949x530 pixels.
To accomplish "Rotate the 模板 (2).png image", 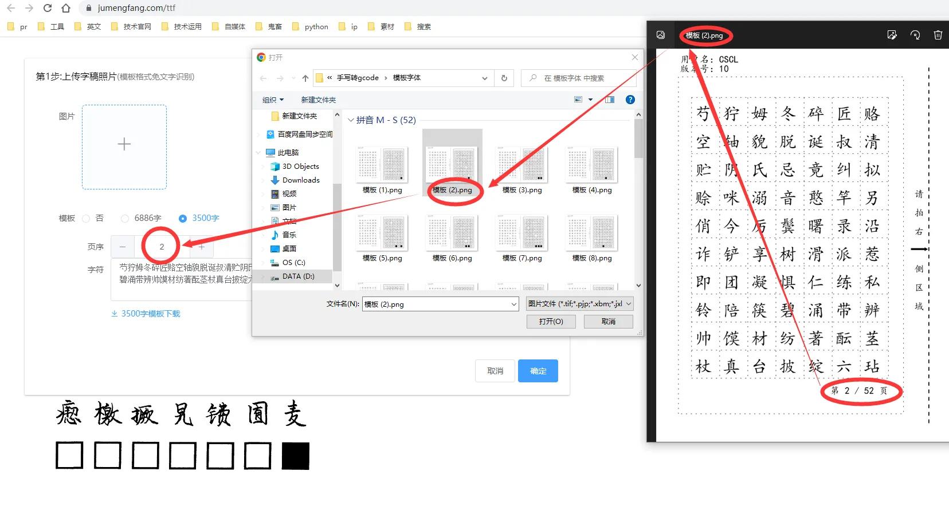I will tap(915, 35).
